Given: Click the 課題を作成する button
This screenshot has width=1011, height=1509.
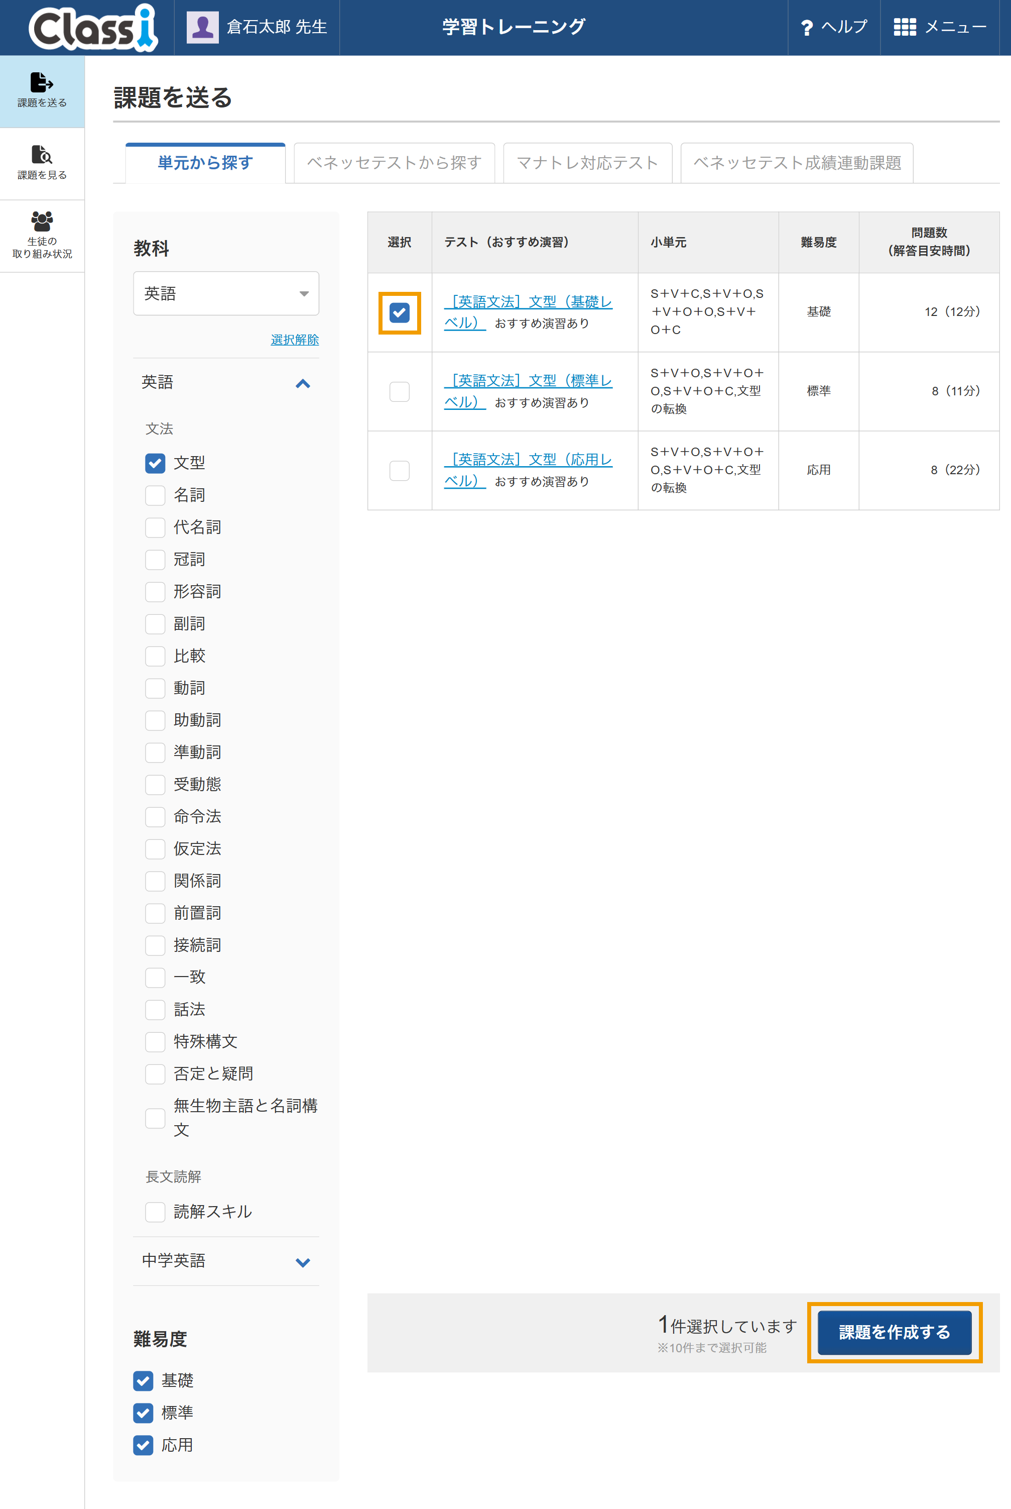Looking at the screenshot, I should point(895,1332).
